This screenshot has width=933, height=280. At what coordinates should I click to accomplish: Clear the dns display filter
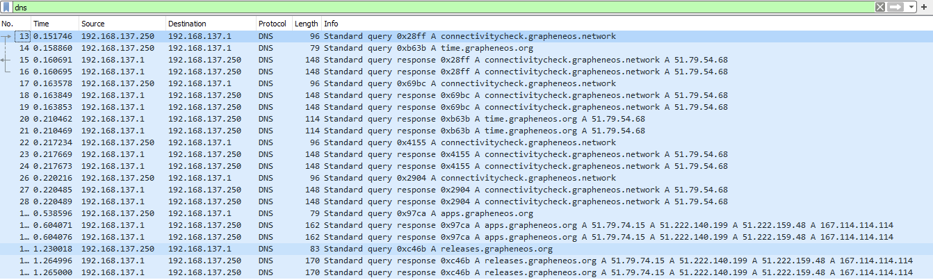pos(879,7)
